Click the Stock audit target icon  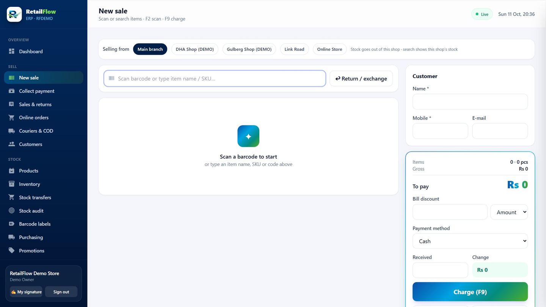point(12,211)
